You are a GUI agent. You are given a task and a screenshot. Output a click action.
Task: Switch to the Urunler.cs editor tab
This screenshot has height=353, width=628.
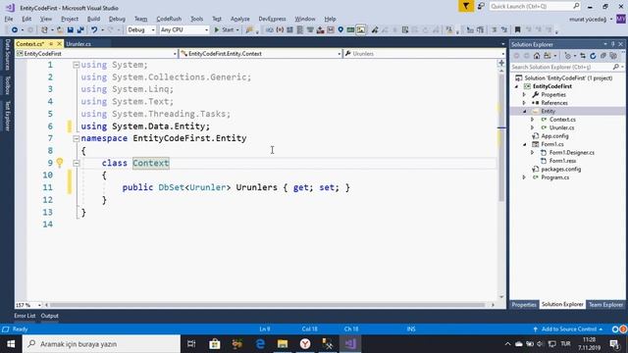pos(78,43)
